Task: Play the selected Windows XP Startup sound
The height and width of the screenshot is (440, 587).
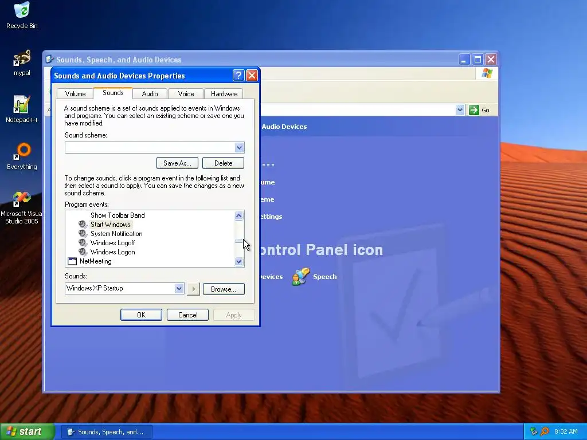Action: tap(194, 289)
